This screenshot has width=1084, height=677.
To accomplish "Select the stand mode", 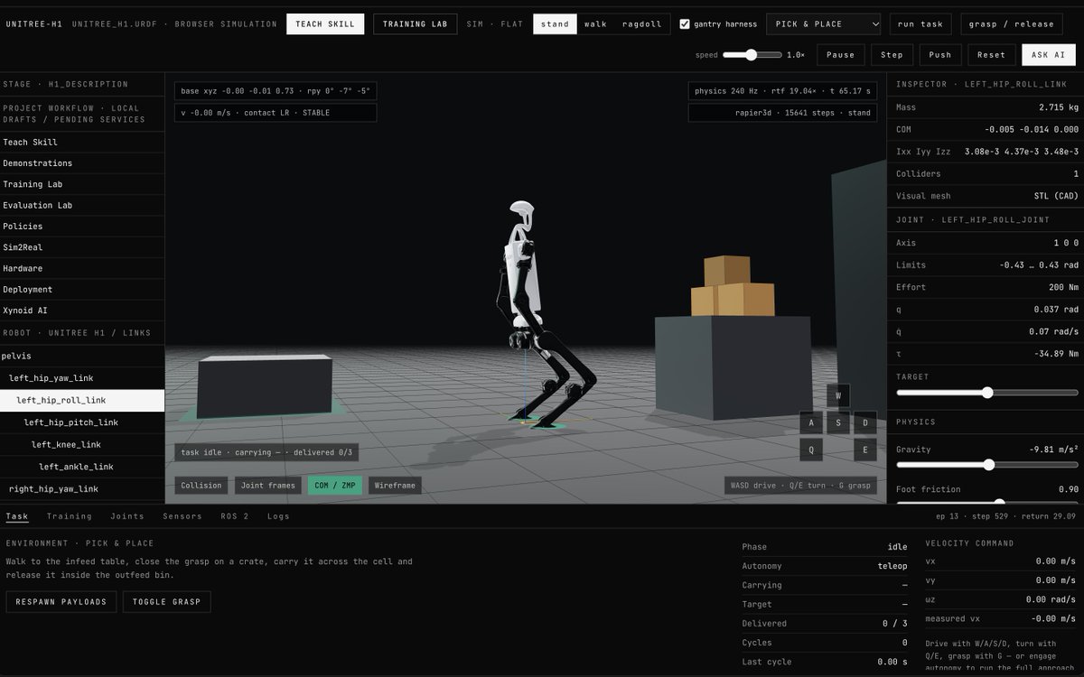I will coord(555,24).
